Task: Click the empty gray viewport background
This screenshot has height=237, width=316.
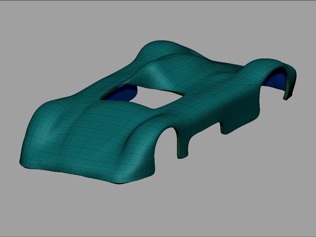Action: tap(53, 39)
